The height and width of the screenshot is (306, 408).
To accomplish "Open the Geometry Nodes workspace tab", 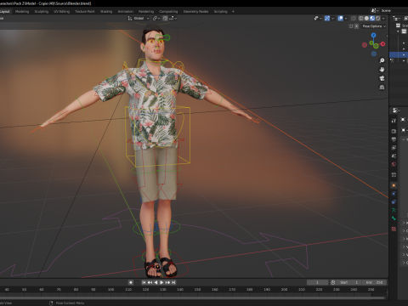I will 195,11.
